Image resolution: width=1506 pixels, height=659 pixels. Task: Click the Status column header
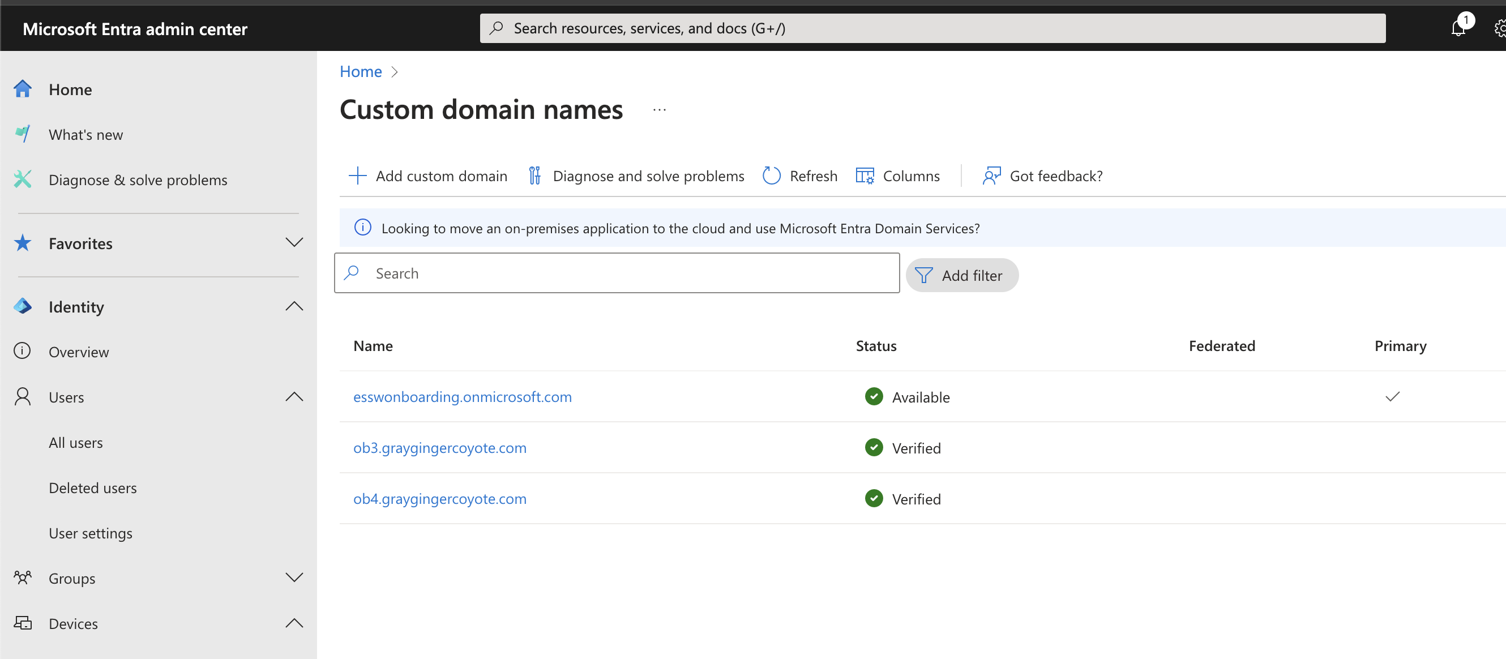(x=875, y=345)
